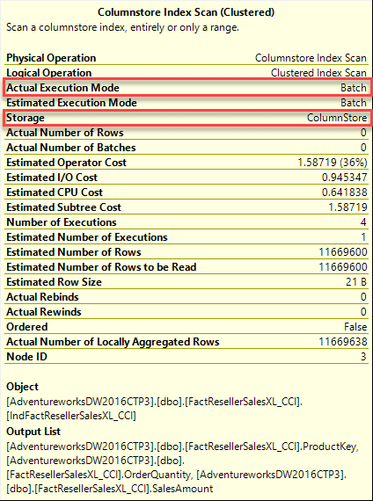The height and width of the screenshot is (501, 373).
Task: Click the Actual Rebinds row
Action: (186, 297)
